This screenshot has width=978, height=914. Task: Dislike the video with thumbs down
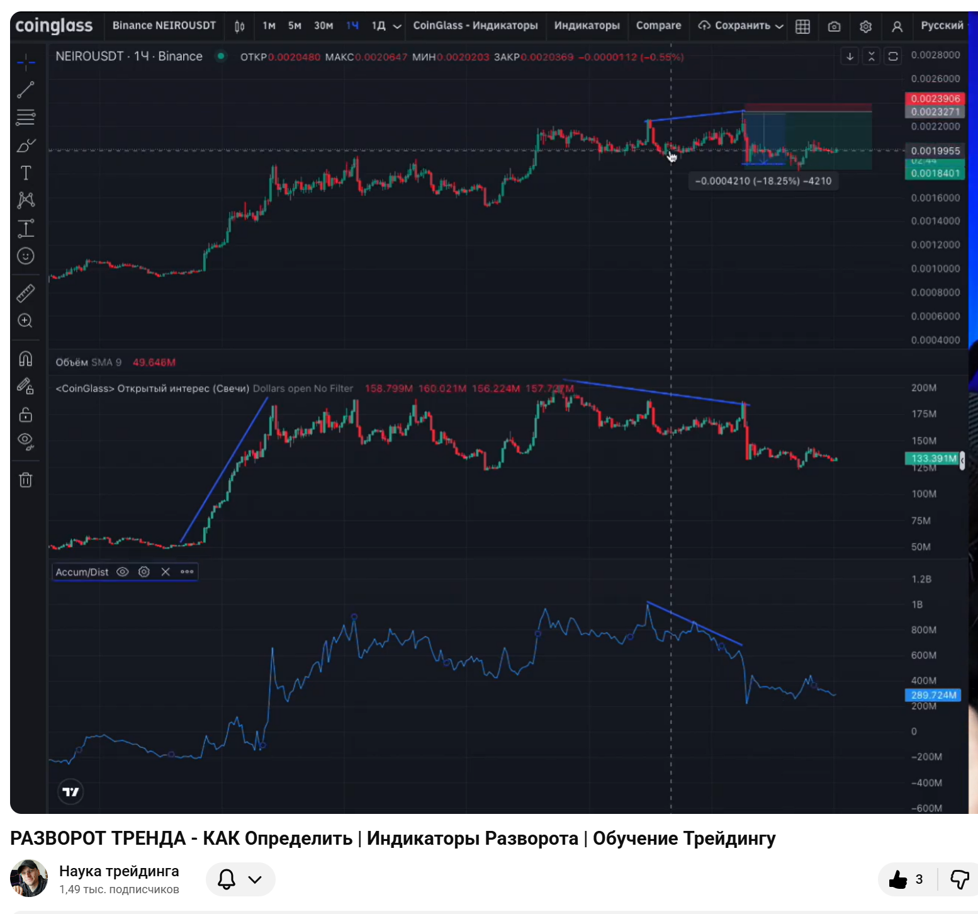[958, 879]
